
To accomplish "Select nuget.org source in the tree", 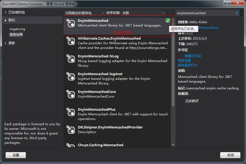I will pyautogui.click(x=17, y=29).
